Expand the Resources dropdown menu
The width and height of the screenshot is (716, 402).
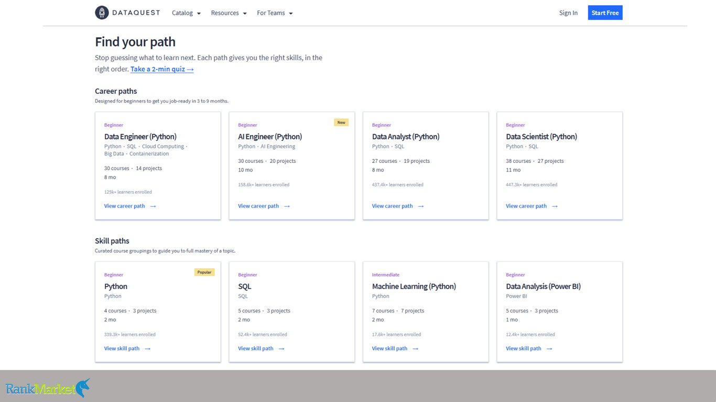(x=229, y=13)
